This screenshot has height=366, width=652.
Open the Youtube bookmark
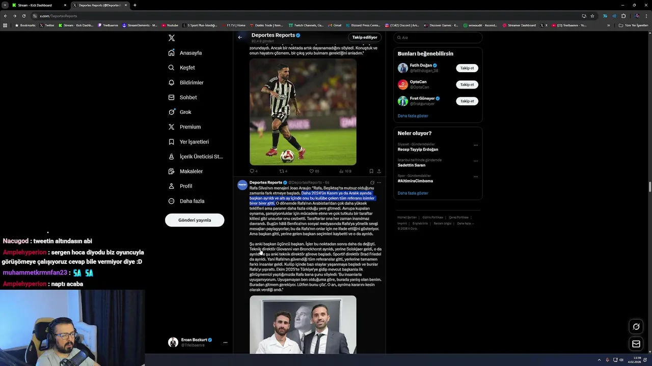click(170, 25)
